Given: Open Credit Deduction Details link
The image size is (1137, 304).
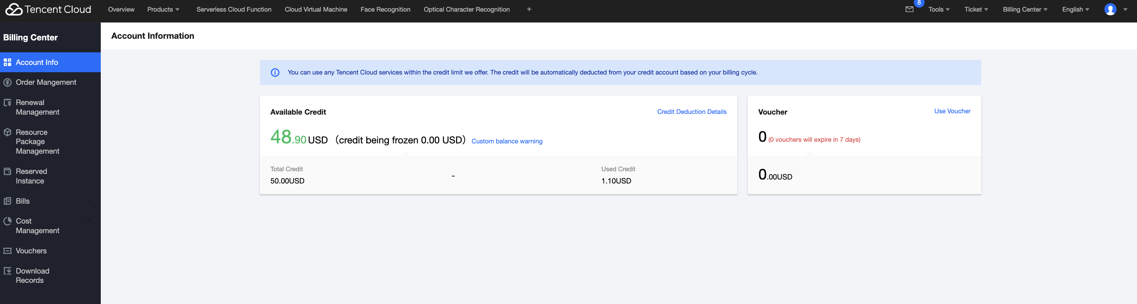Looking at the screenshot, I should [x=691, y=112].
